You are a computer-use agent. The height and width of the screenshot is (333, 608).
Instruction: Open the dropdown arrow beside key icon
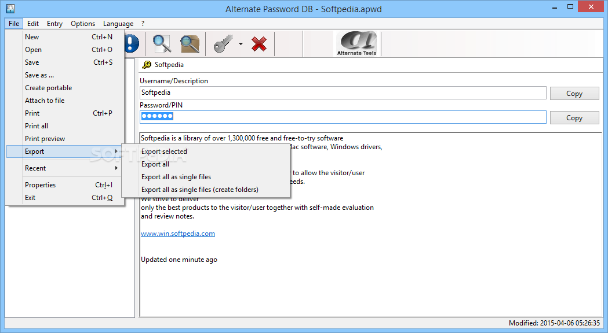click(x=241, y=44)
